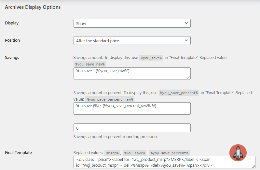
Task: Click the Final Template field label
Action: pyautogui.click(x=18, y=152)
